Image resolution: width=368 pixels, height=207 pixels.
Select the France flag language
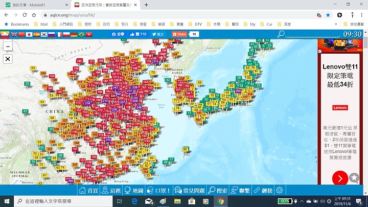(59, 35)
